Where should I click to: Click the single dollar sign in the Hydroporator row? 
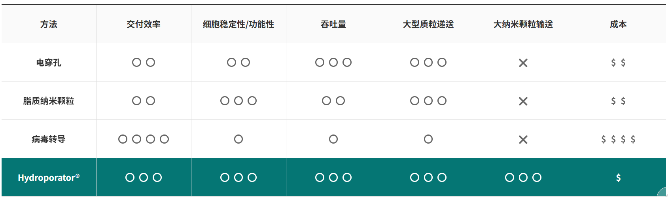[x=618, y=178]
